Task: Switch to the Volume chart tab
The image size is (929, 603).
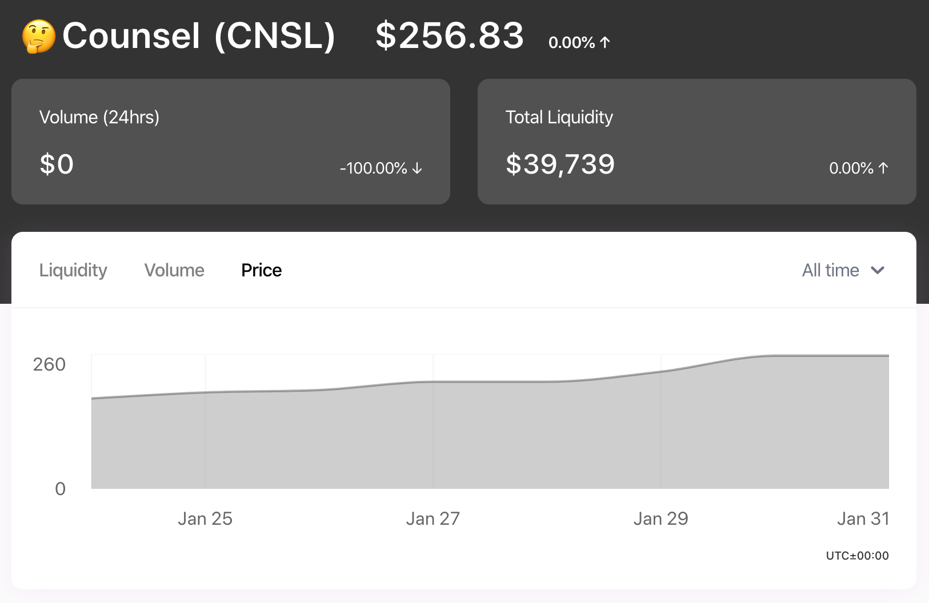Action: (x=174, y=270)
